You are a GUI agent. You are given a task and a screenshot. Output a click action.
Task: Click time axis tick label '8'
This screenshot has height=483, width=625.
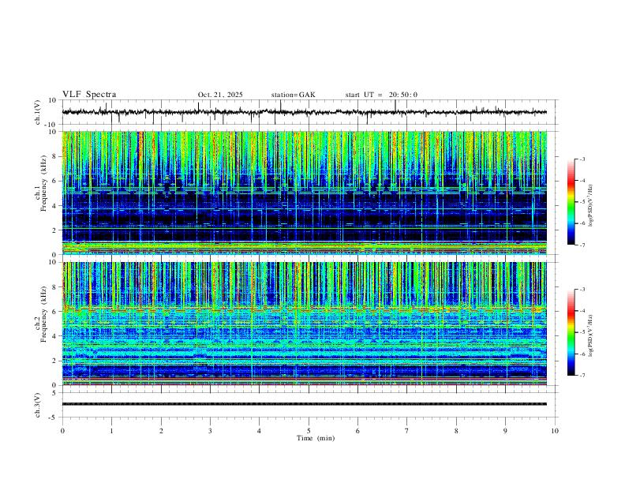456,431
